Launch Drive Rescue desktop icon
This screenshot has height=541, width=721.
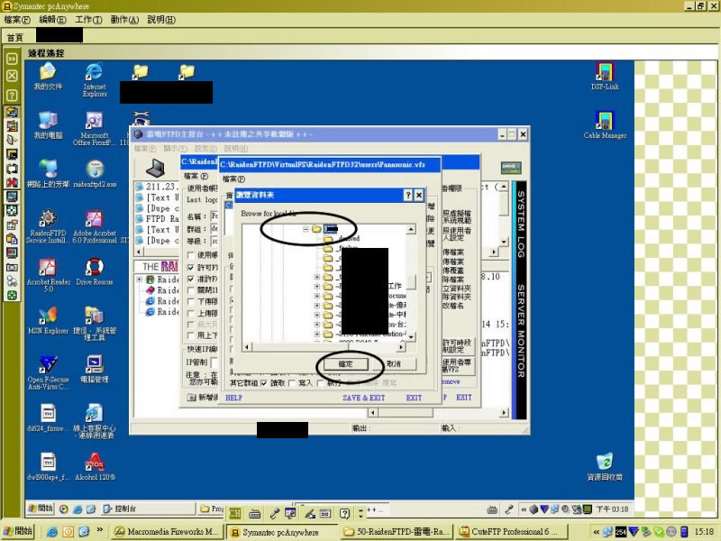click(x=95, y=271)
